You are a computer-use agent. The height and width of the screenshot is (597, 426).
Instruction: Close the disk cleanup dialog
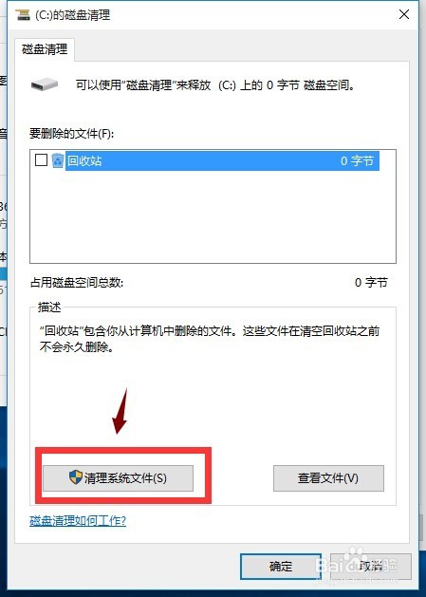(404, 14)
